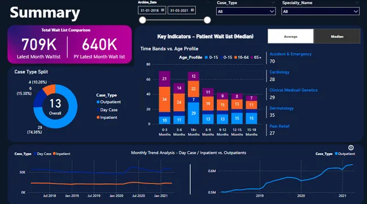Click the Outpatient marker in right trend legend
The width and height of the screenshot is (367, 204).
(337, 153)
